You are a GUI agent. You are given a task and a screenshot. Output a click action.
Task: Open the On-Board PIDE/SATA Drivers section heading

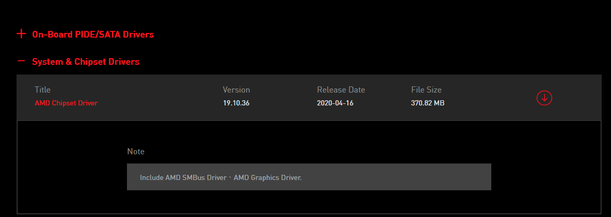93,34
